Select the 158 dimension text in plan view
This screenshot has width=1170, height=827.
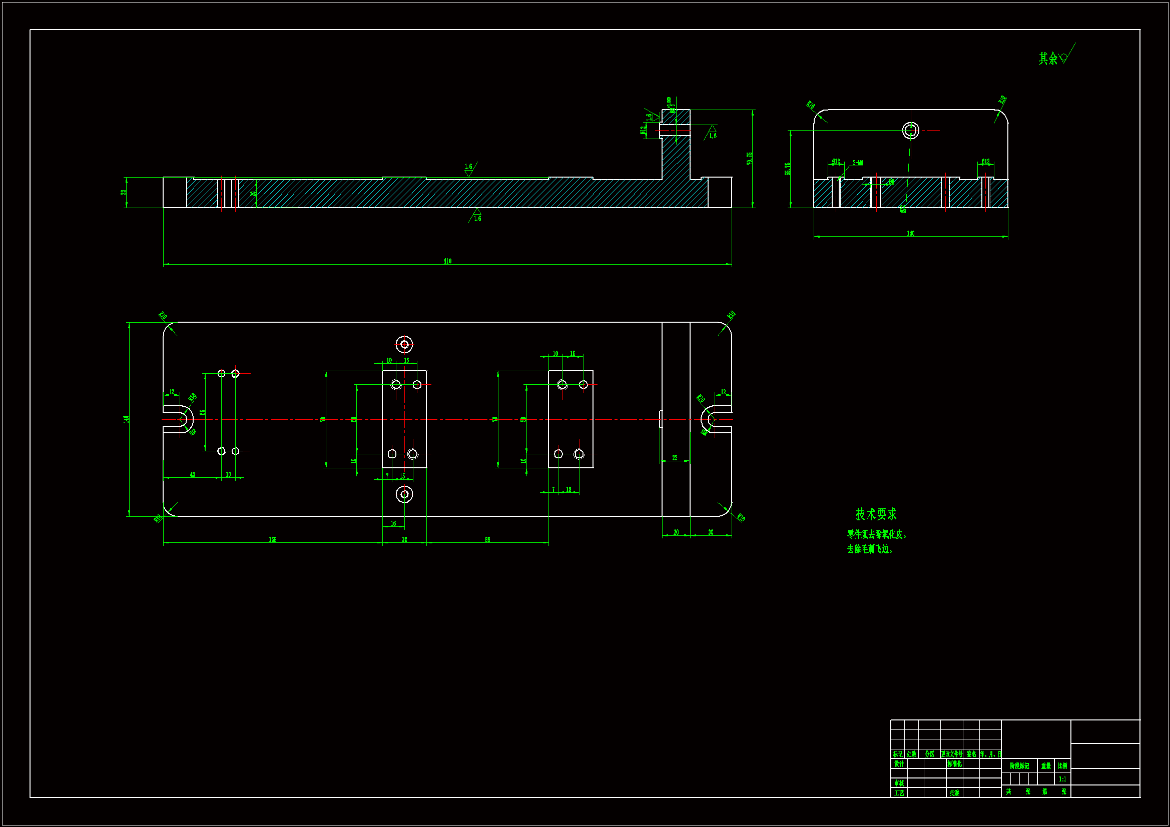(x=273, y=539)
